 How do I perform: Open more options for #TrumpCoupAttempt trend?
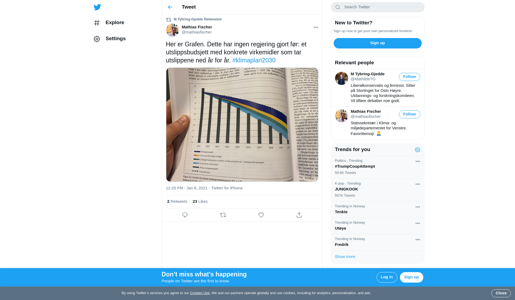click(418, 162)
